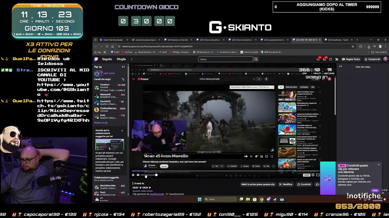
Task: Click the Compra bit button
Action: 372,59
